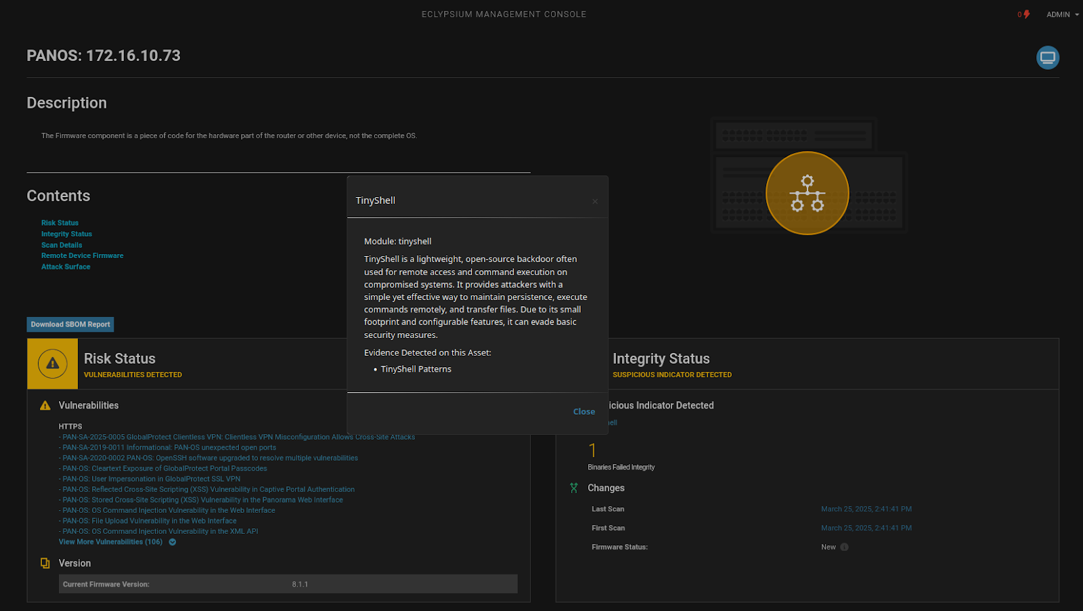Click the chevron beside View More Vulnerabilities
Viewport: 1083px width, 611px height.
pyautogui.click(x=173, y=542)
